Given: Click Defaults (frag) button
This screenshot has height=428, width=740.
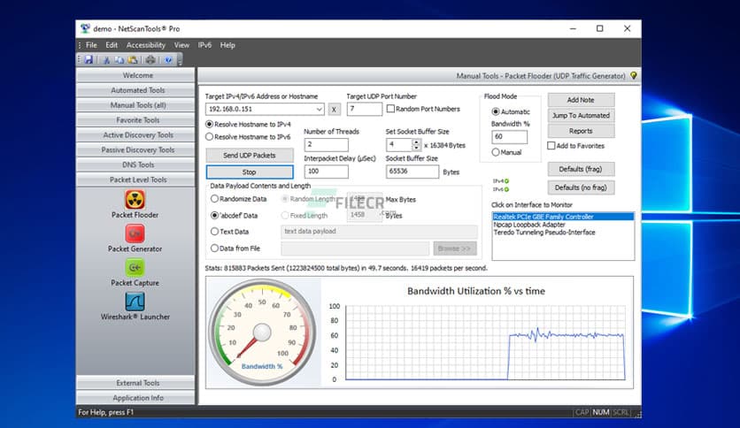Looking at the screenshot, I should 581,169.
